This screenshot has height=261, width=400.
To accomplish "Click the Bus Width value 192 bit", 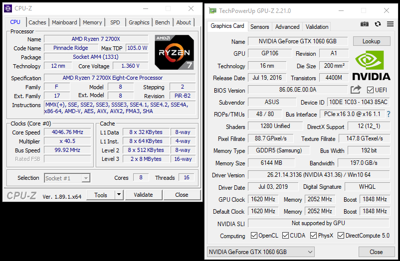I will click(x=369, y=150).
